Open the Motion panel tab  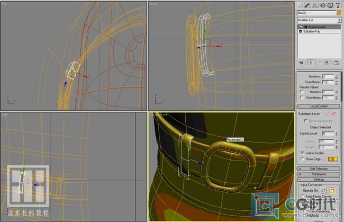(322, 4)
